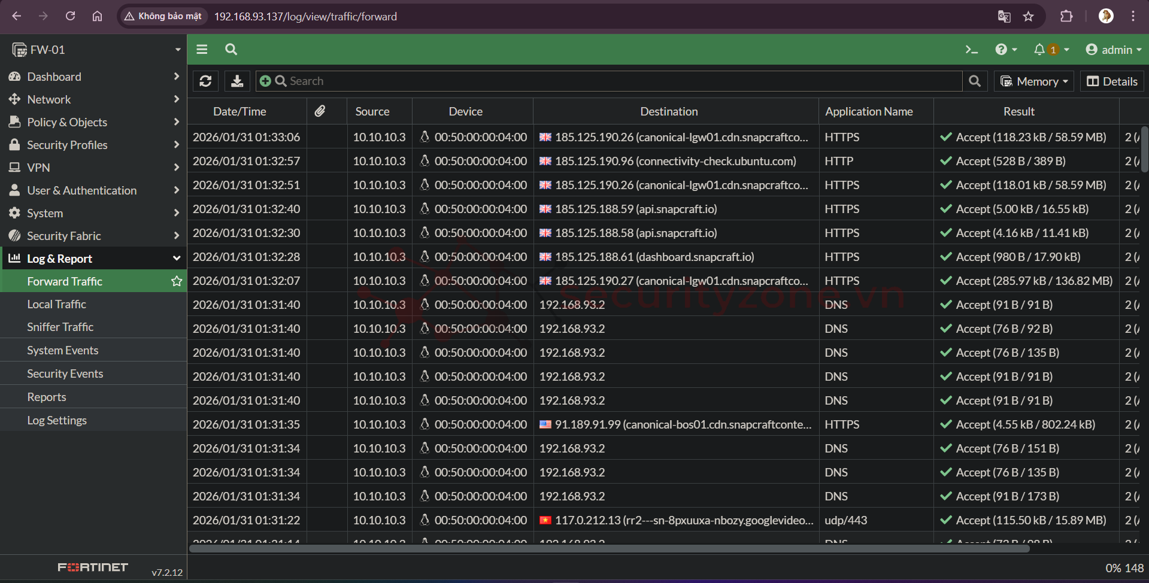Toggle the Details panel button
The height and width of the screenshot is (583, 1149).
tap(1112, 81)
